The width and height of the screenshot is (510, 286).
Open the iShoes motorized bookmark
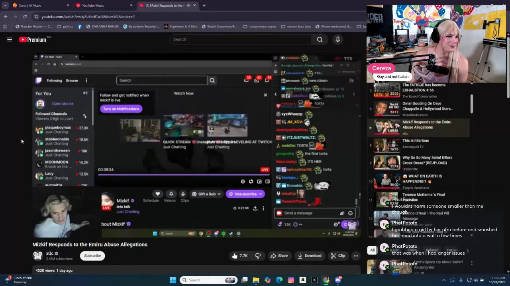coord(334,27)
